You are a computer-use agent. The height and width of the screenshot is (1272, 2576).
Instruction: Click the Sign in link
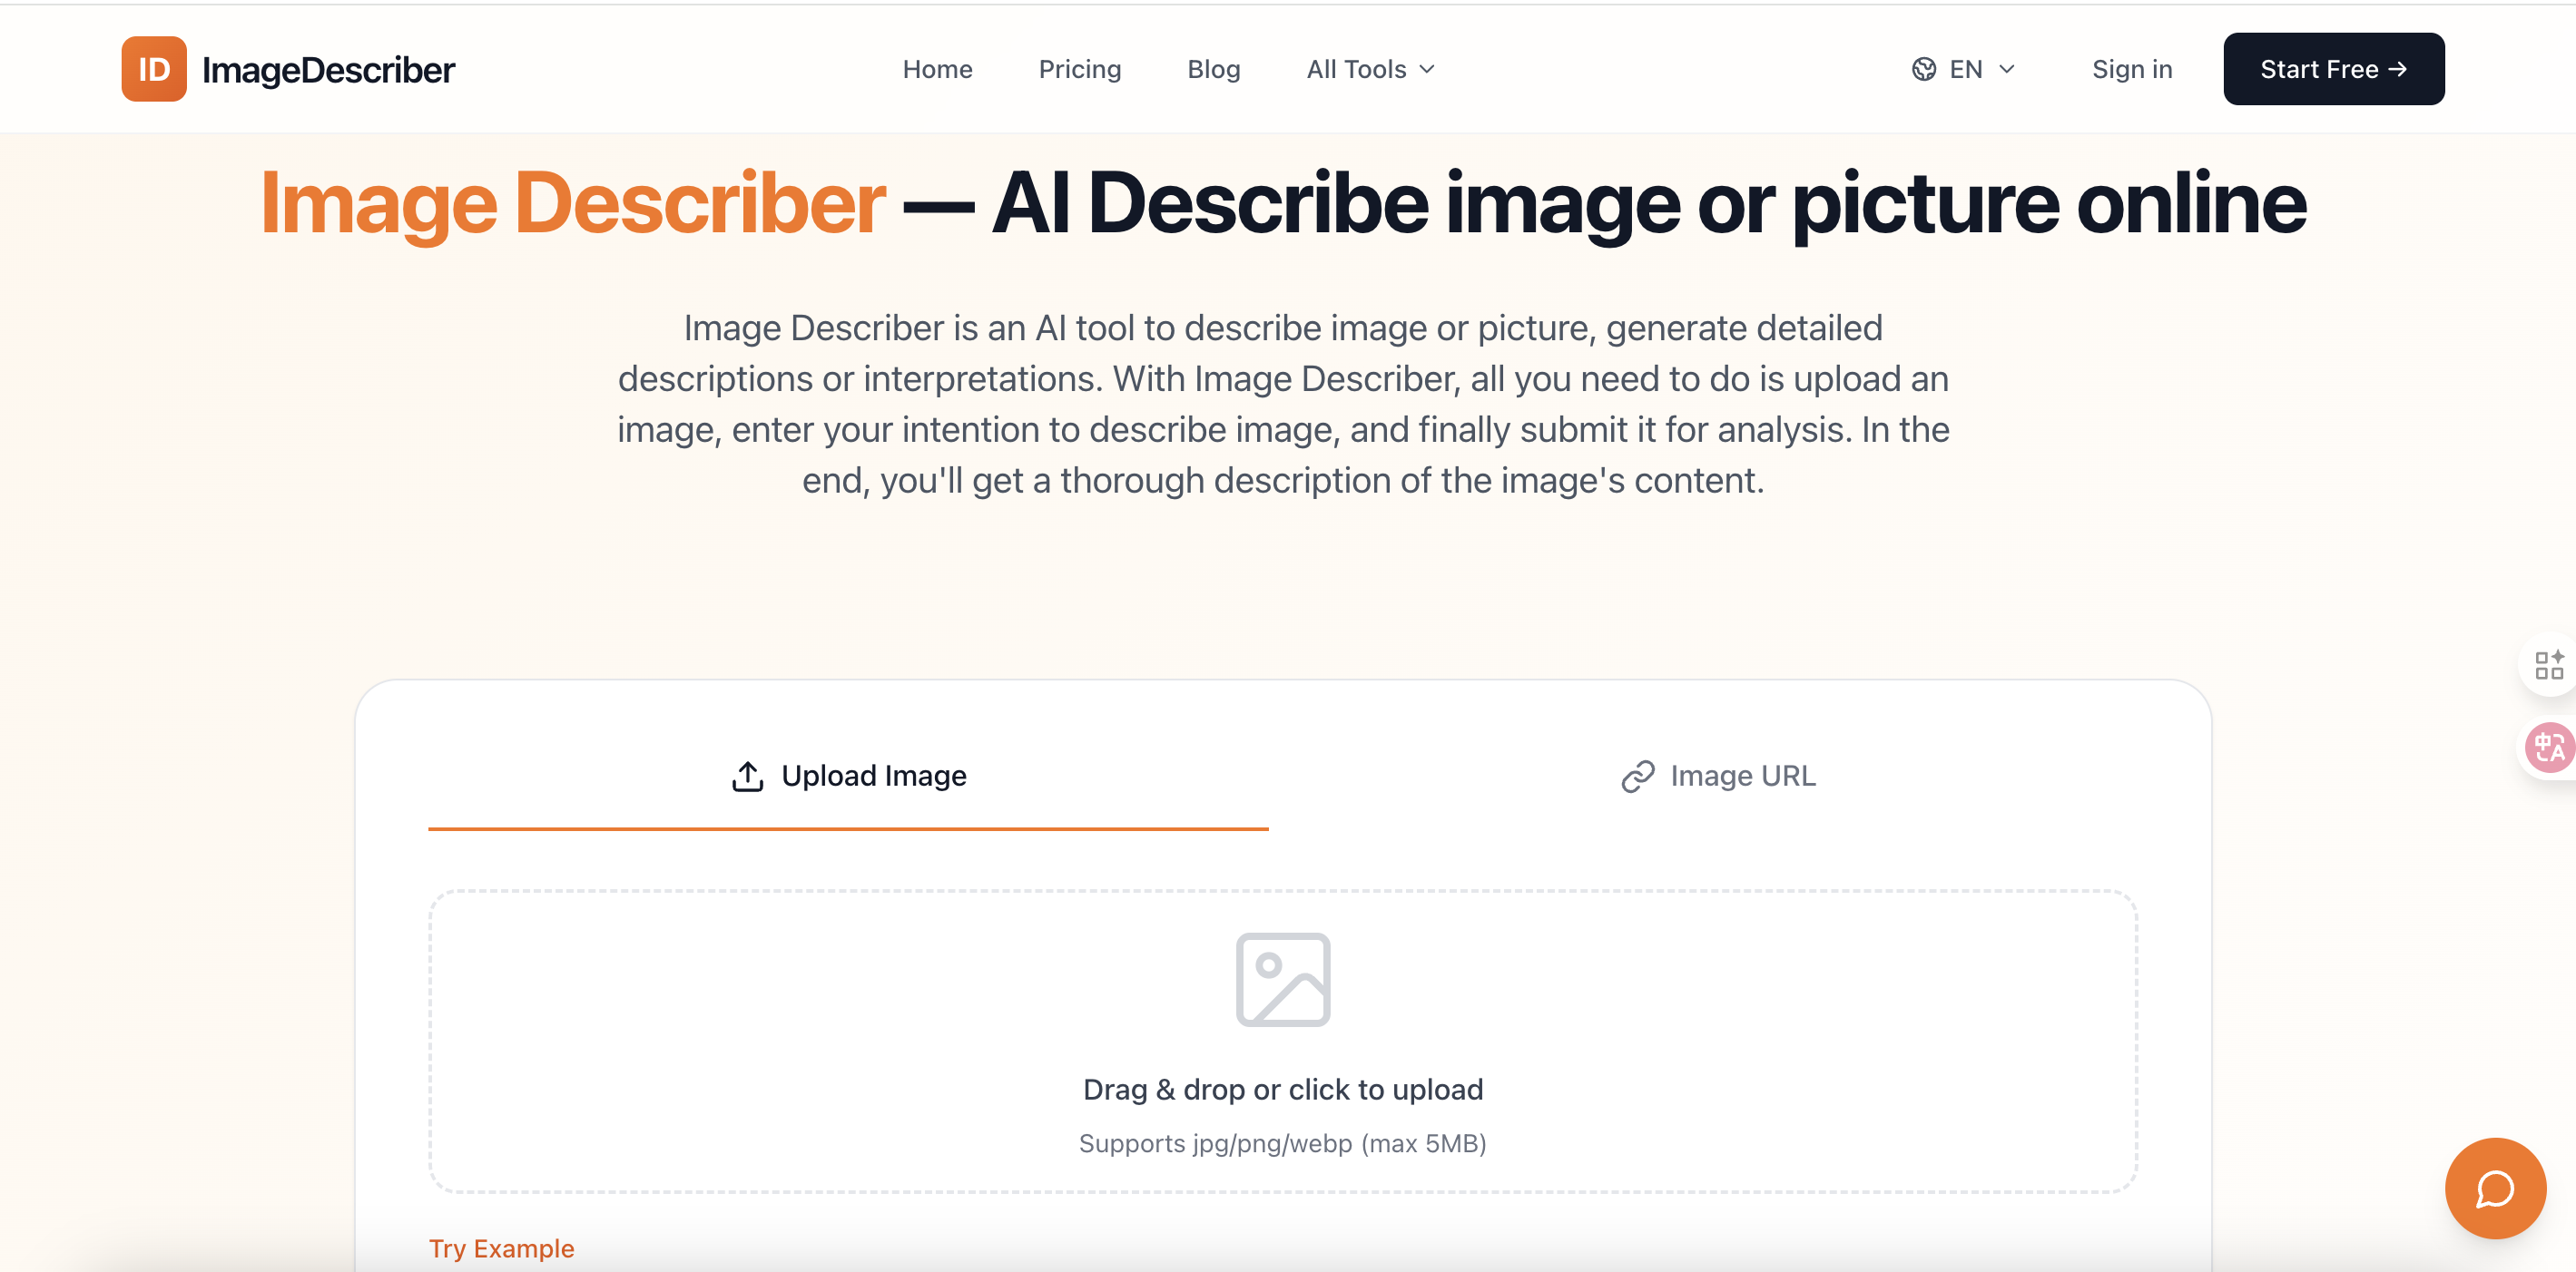coord(2131,69)
